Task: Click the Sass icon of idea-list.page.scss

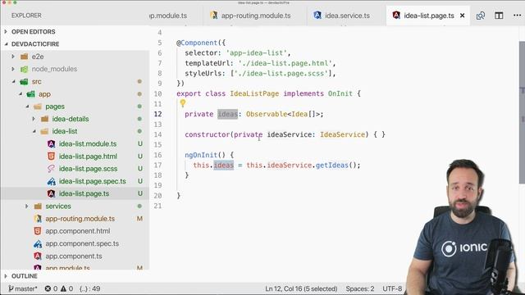Action: click(51, 169)
